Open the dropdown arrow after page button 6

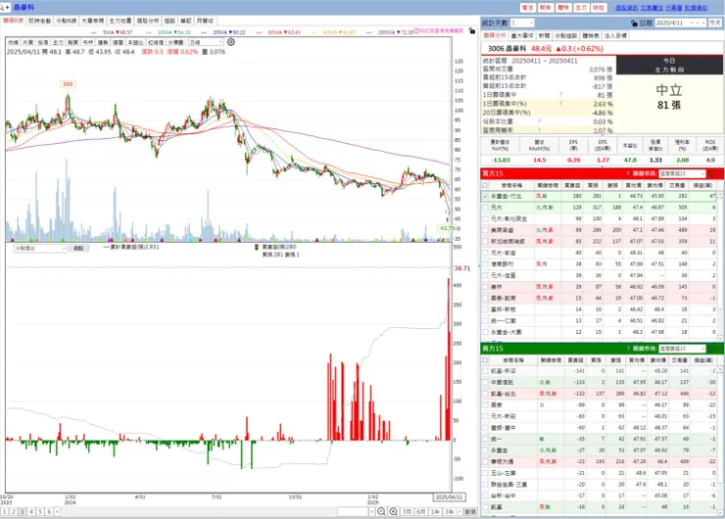[57, 511]
